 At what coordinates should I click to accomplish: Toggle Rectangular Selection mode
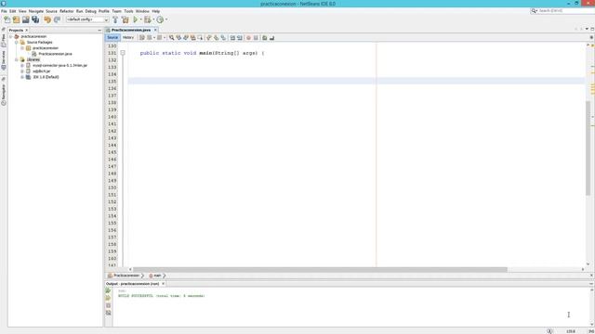point(200,37)
